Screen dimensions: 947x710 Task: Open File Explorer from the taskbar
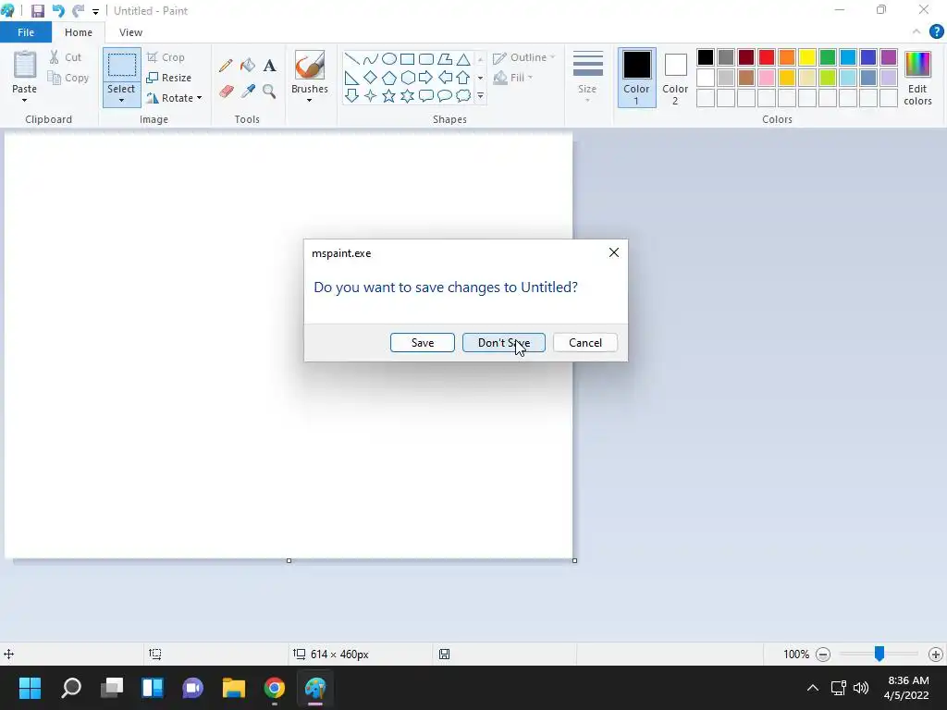[234, 688]
